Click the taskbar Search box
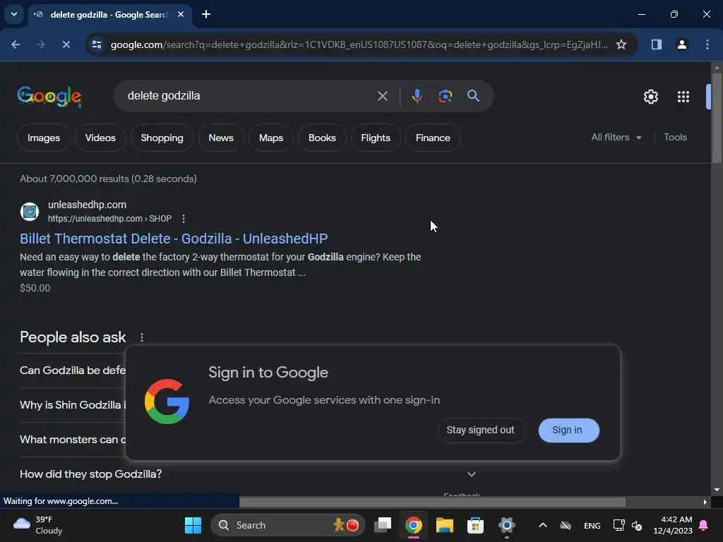 pyautogui.click(x=288, y=525)
